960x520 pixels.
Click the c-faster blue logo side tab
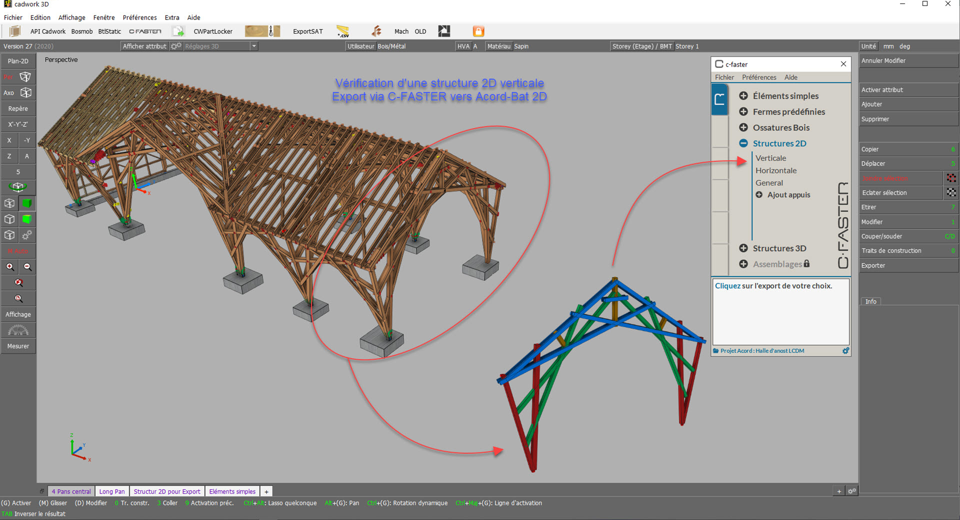click(719, 99)
